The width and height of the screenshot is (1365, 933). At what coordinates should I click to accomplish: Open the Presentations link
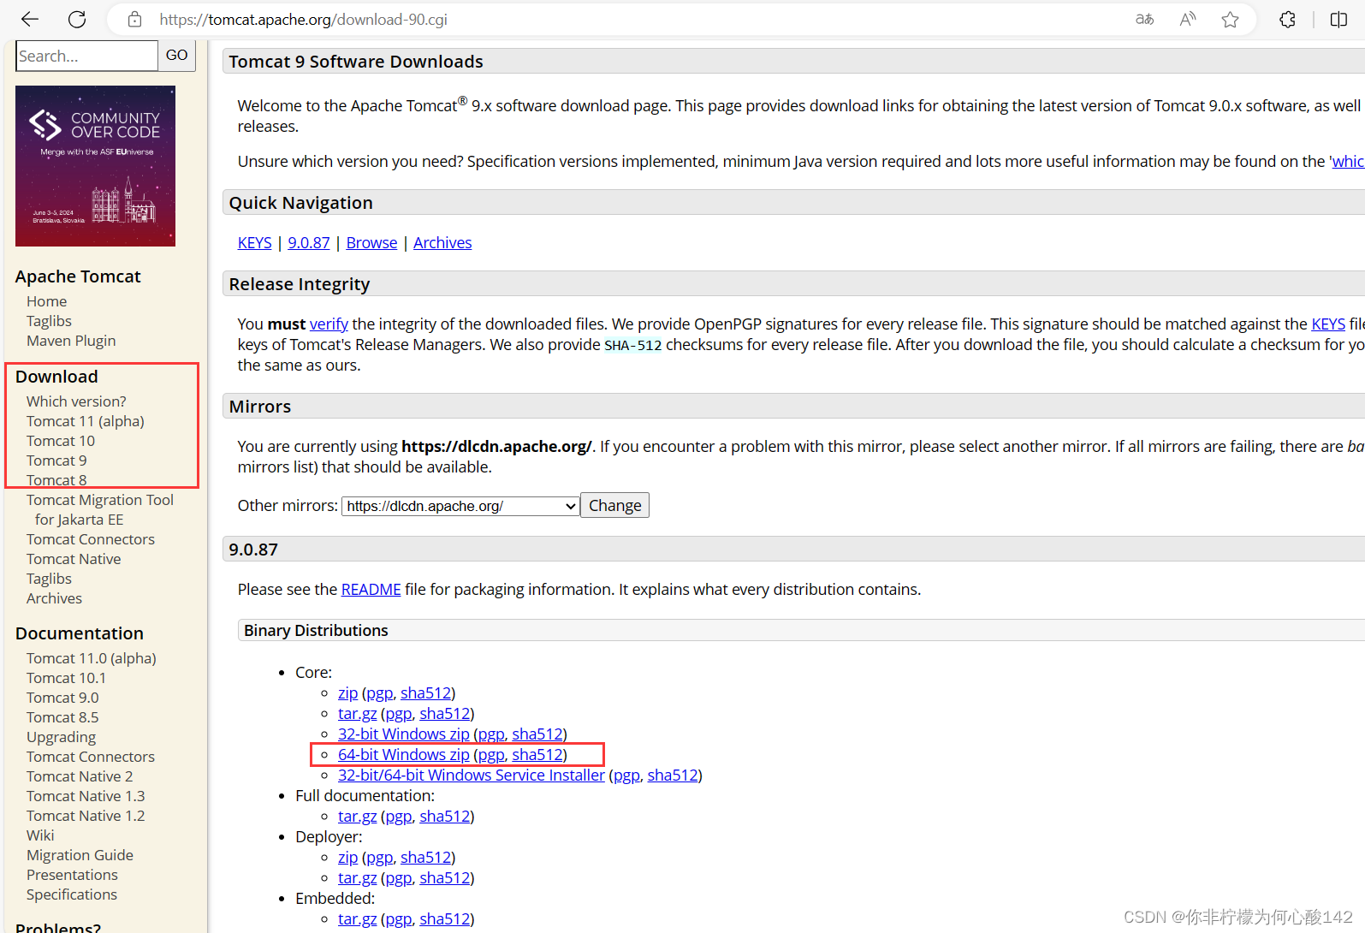point(72,875)
